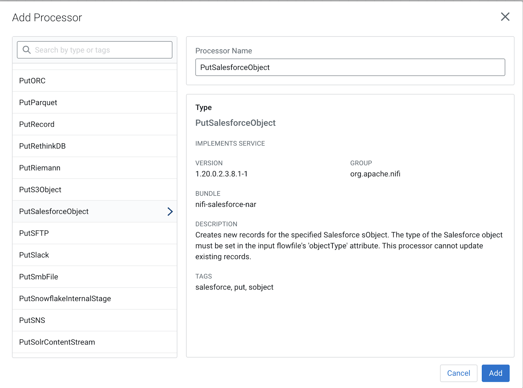Screen dimensions: 523x388
Task: Select PutSolrContentStream processor
Action: (94, 342)
